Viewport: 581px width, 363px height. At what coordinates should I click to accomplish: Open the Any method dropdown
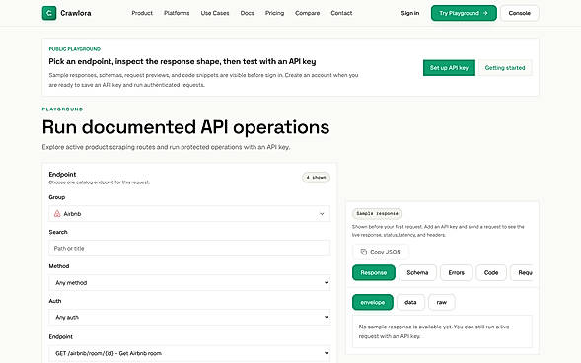(x=189, y=283)
